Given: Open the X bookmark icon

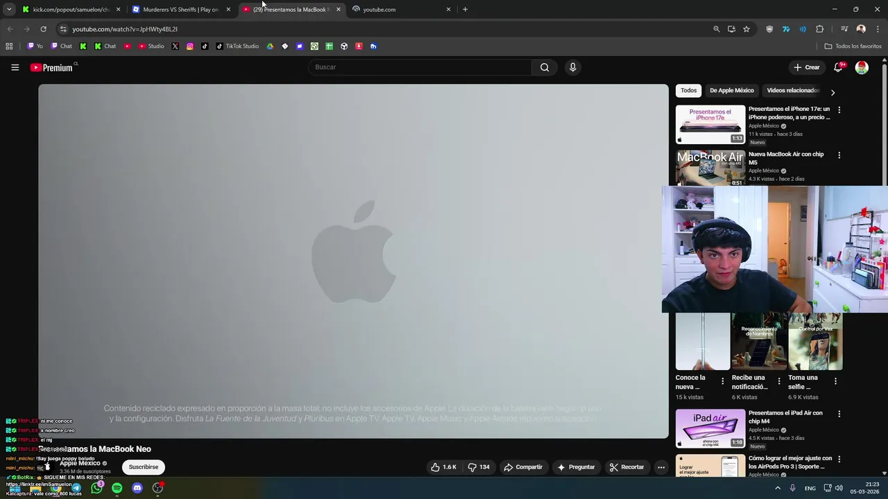Looking at the screenshot, I should point(175,46).
